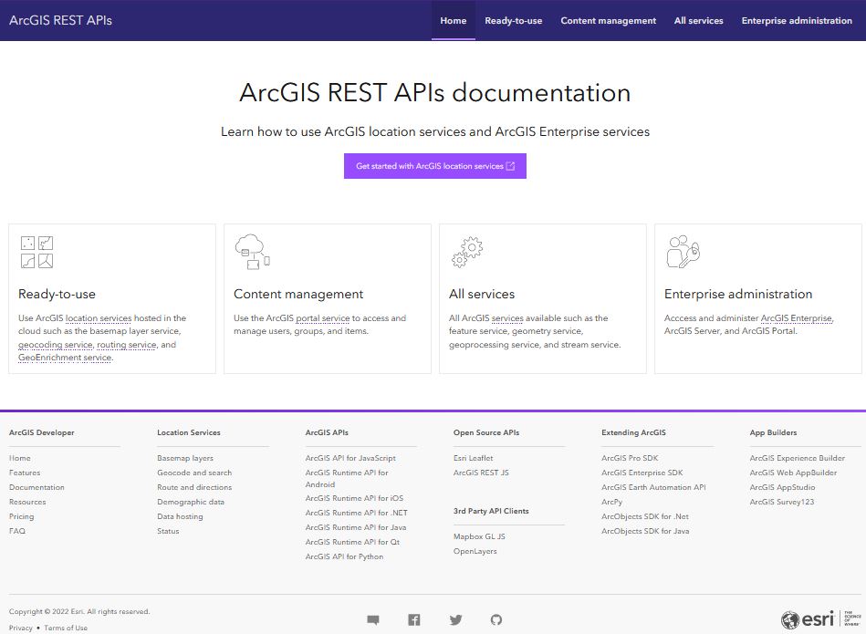
Task: Click the Mapbox GL JS link
Action: [479, 536]
